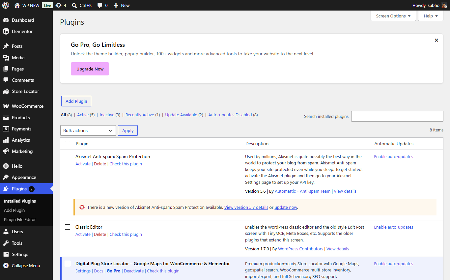Click the Posts pushpin icon

[x=6, y=46]
